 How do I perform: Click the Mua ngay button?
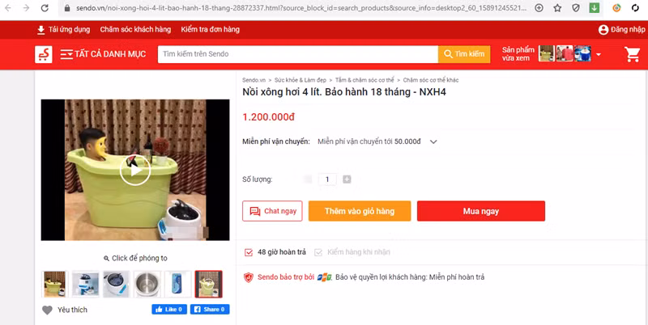point(481,211)
